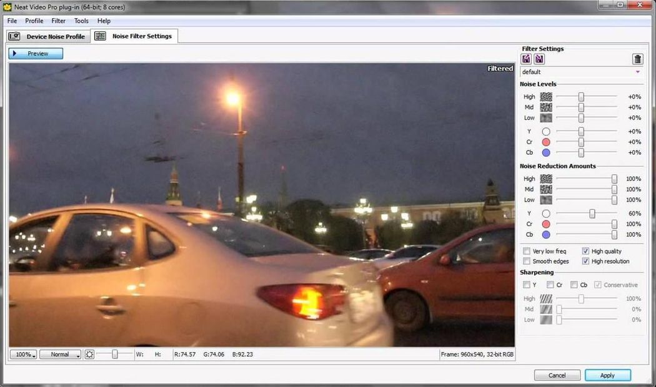Image resolution: width=656 pixels, height=387 pixels.
Task: Click the brightness sun icon in status bar
Action: (89, 355)
